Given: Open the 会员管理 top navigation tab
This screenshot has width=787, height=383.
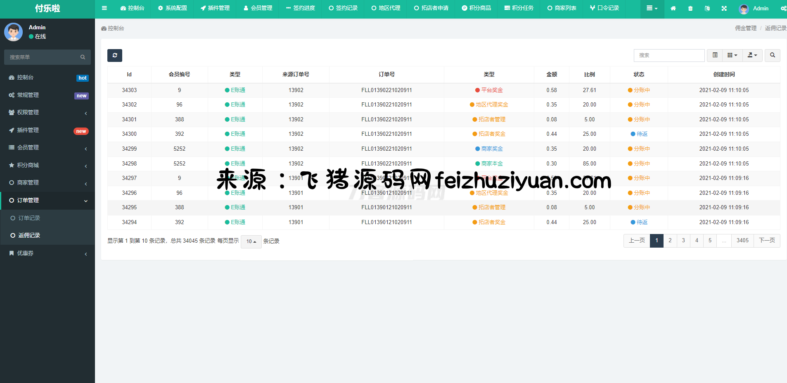Looking at the screenshot, I should click(x=258, y=8).
